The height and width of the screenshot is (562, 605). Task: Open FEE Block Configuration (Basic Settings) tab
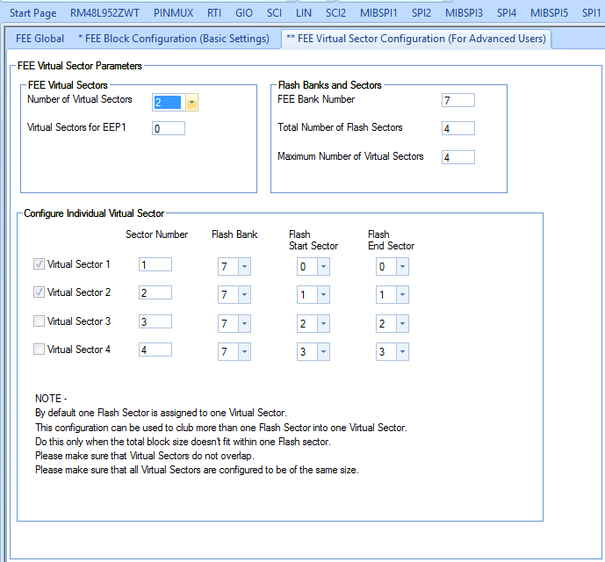point(174,39)
